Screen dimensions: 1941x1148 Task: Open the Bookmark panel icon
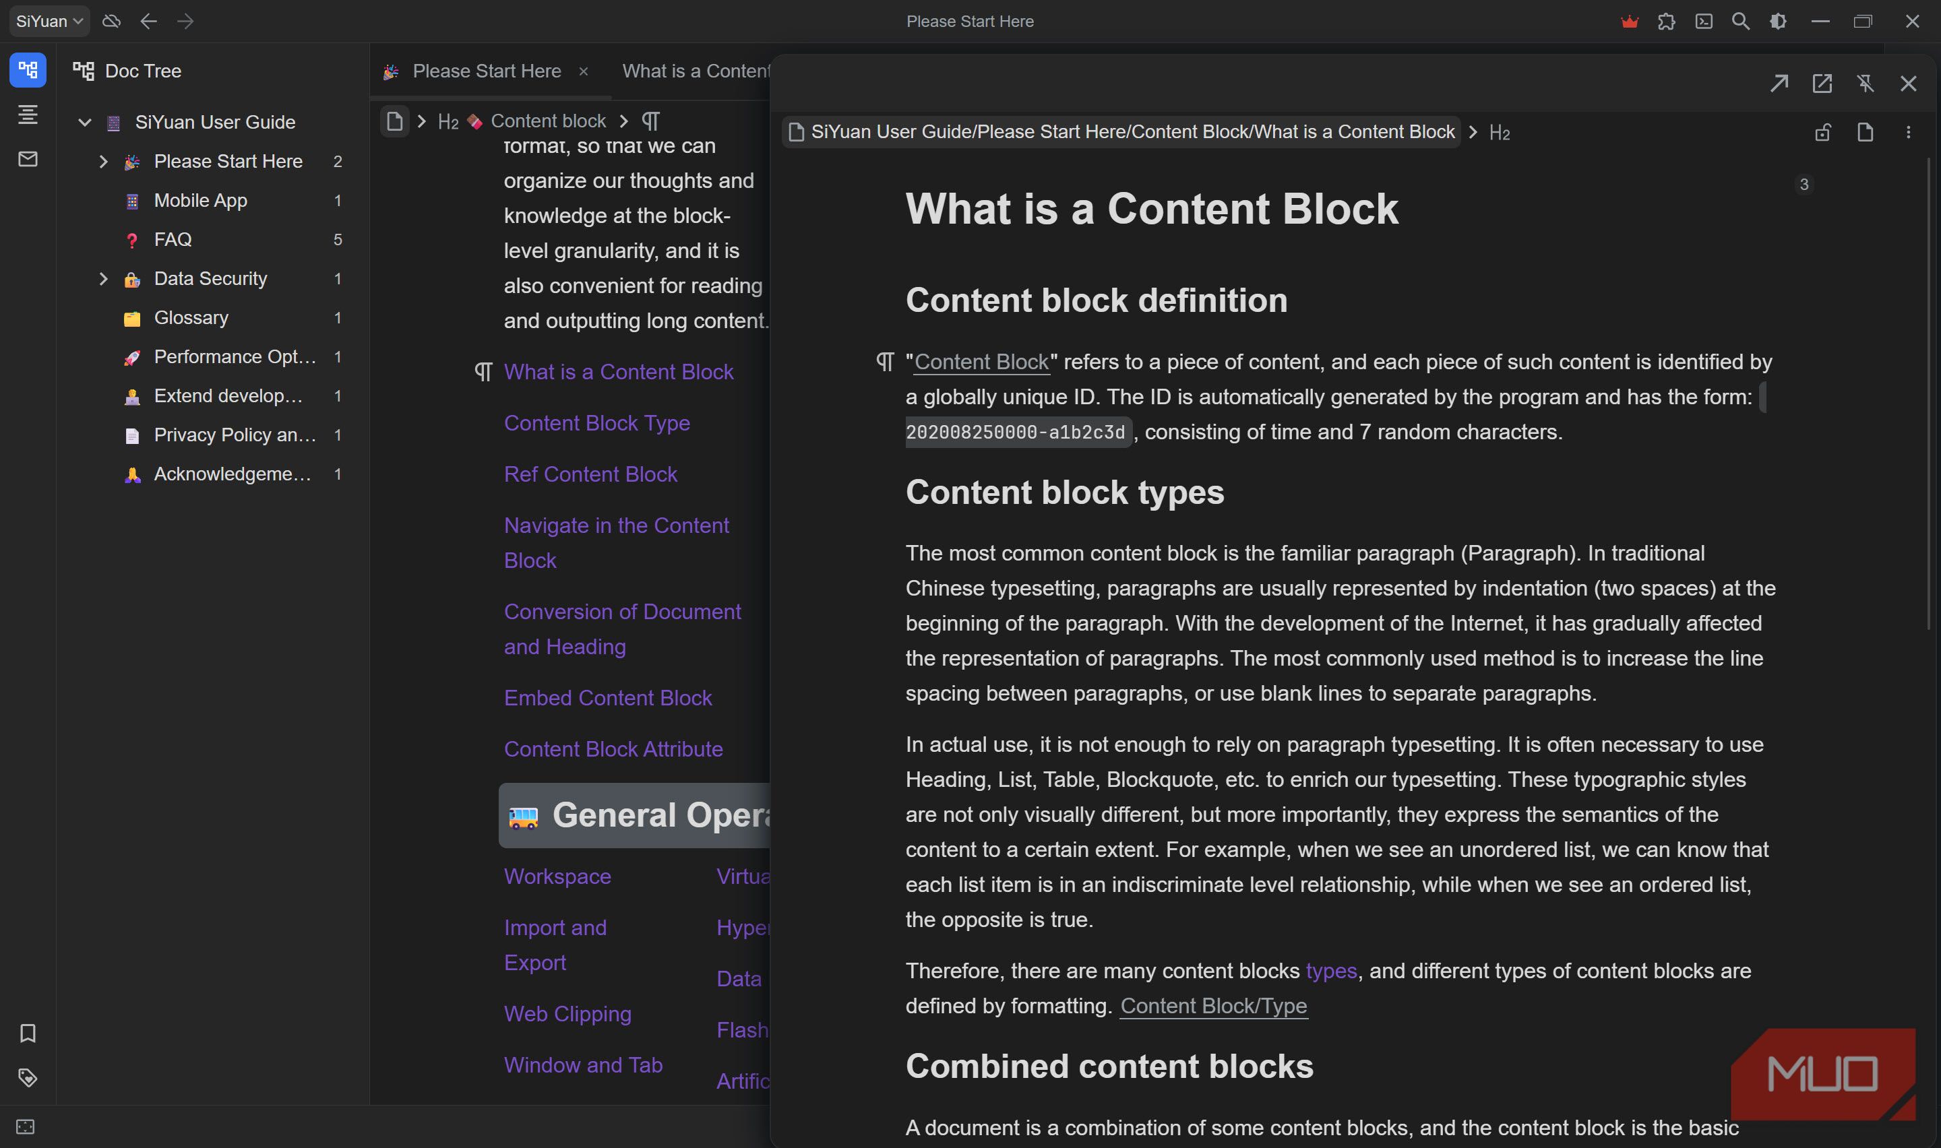coord(28,1033)
